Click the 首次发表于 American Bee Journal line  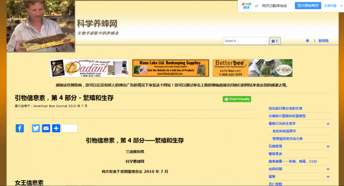(x=51, y=106)
